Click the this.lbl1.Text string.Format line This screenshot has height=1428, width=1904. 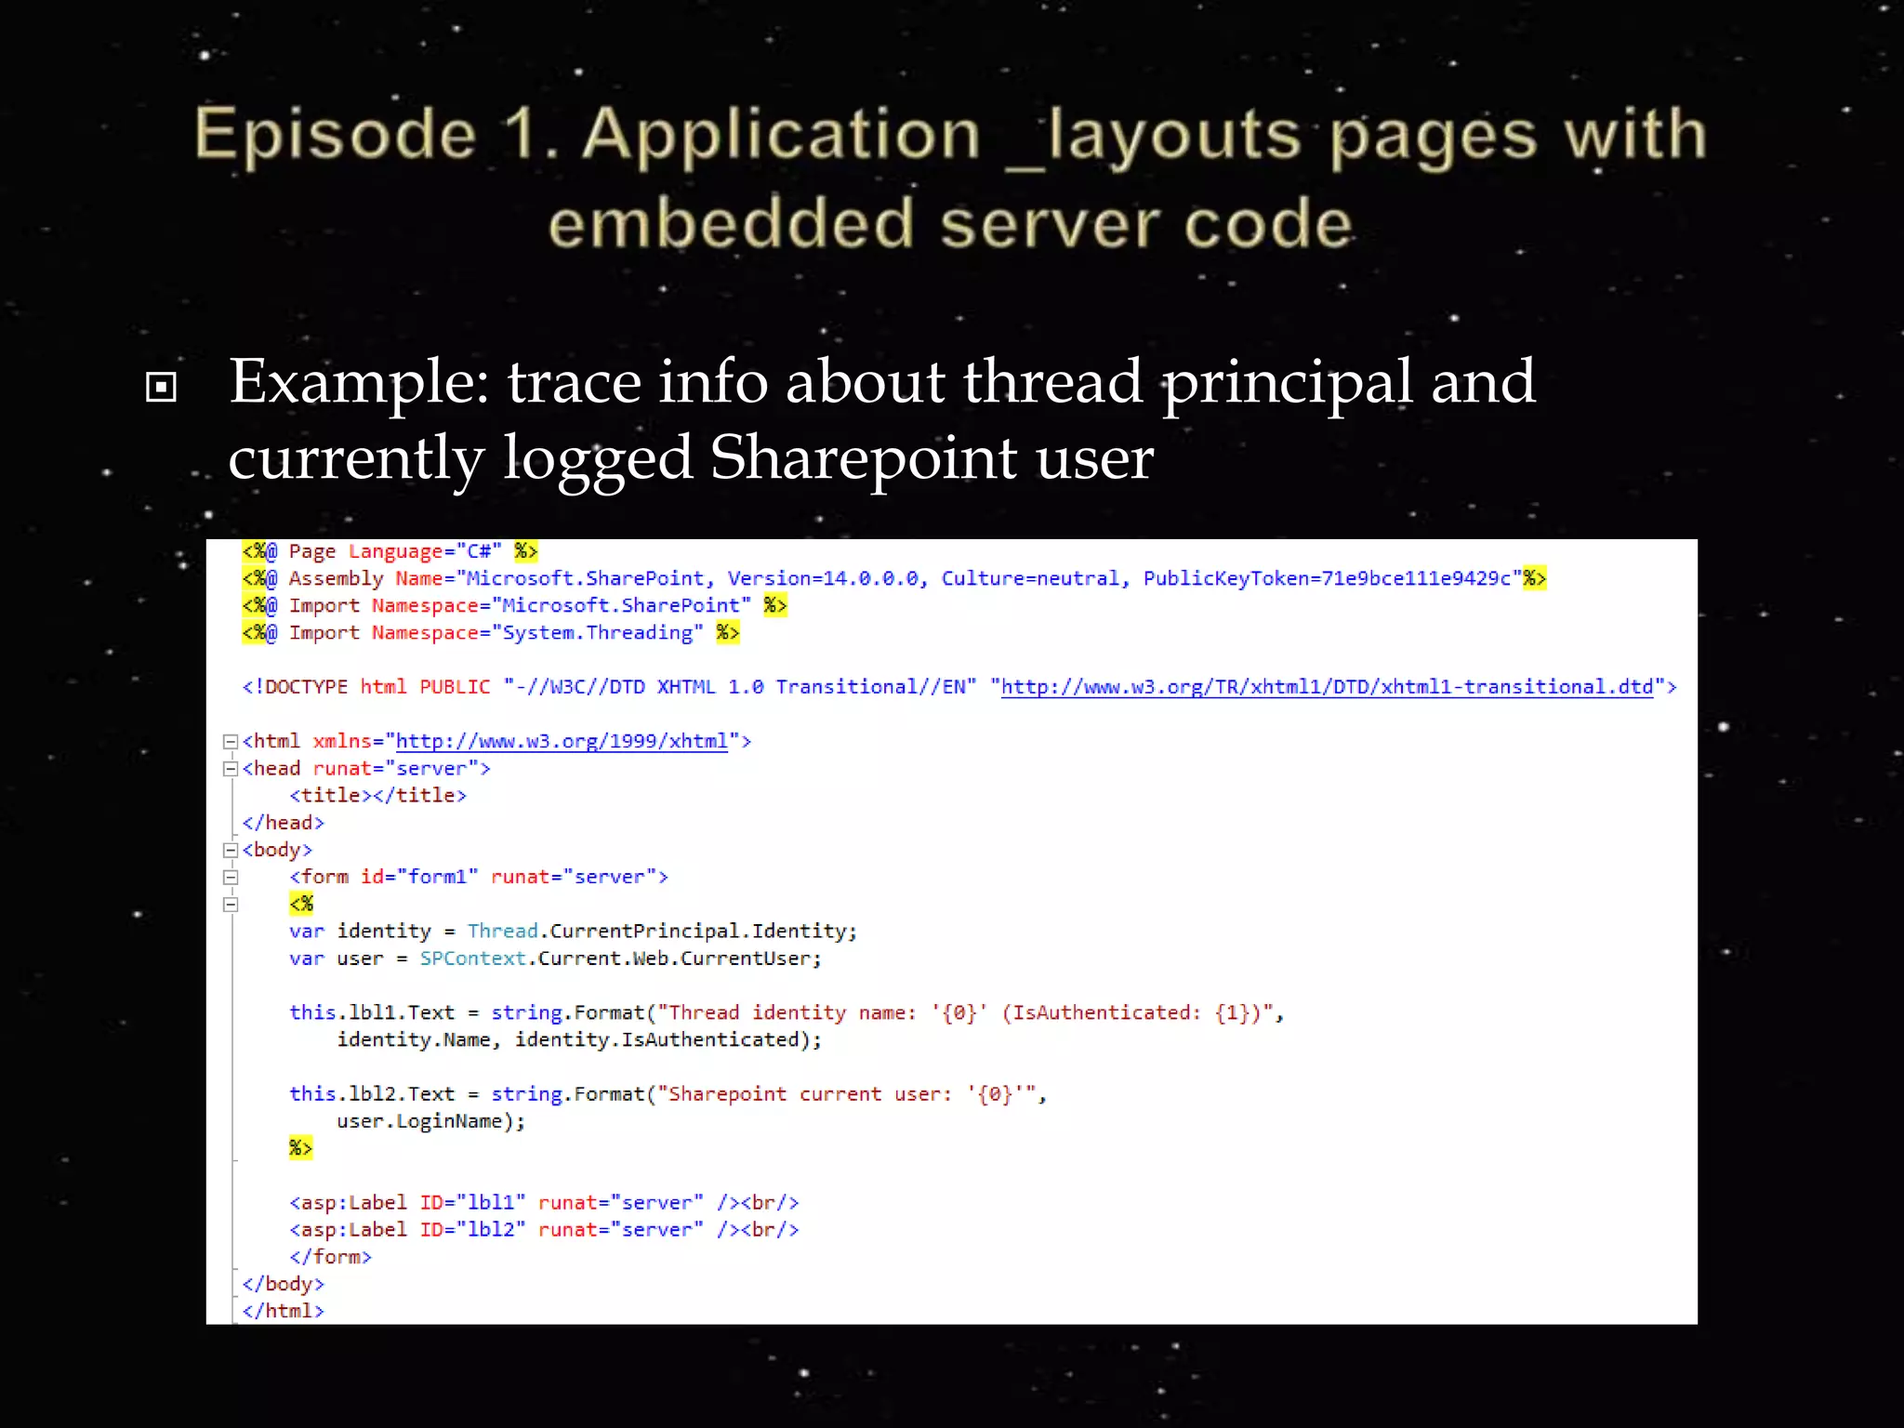787,1012
